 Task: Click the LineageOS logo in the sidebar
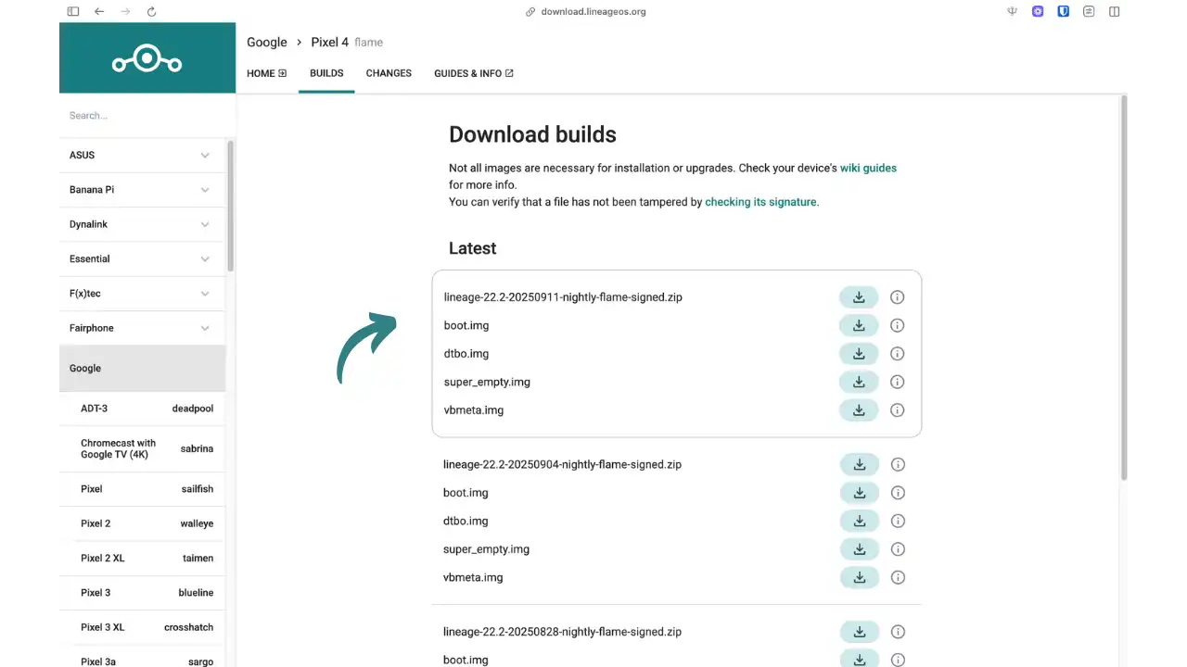(147, 58)
